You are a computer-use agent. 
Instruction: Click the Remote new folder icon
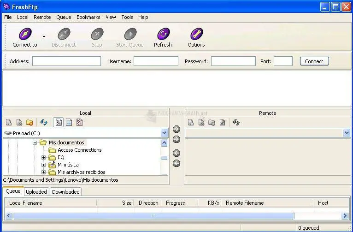tap(212, 122)
